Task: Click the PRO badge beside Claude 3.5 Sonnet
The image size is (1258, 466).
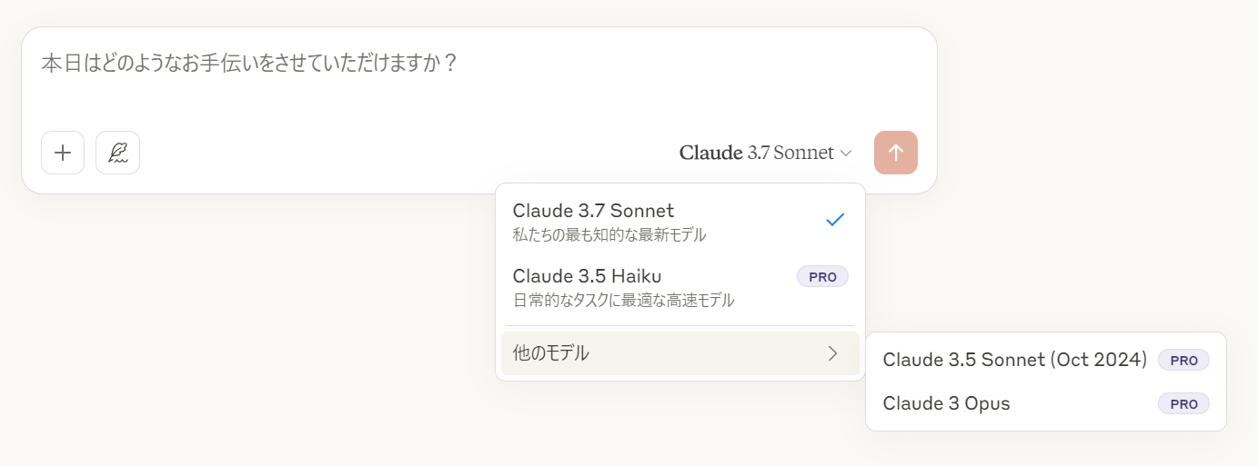Action: 1183,360
